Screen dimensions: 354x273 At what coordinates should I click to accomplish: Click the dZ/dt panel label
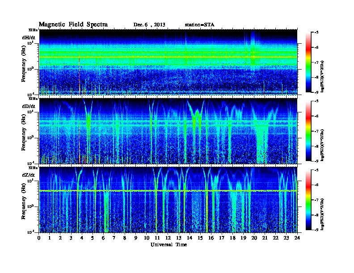29,175
